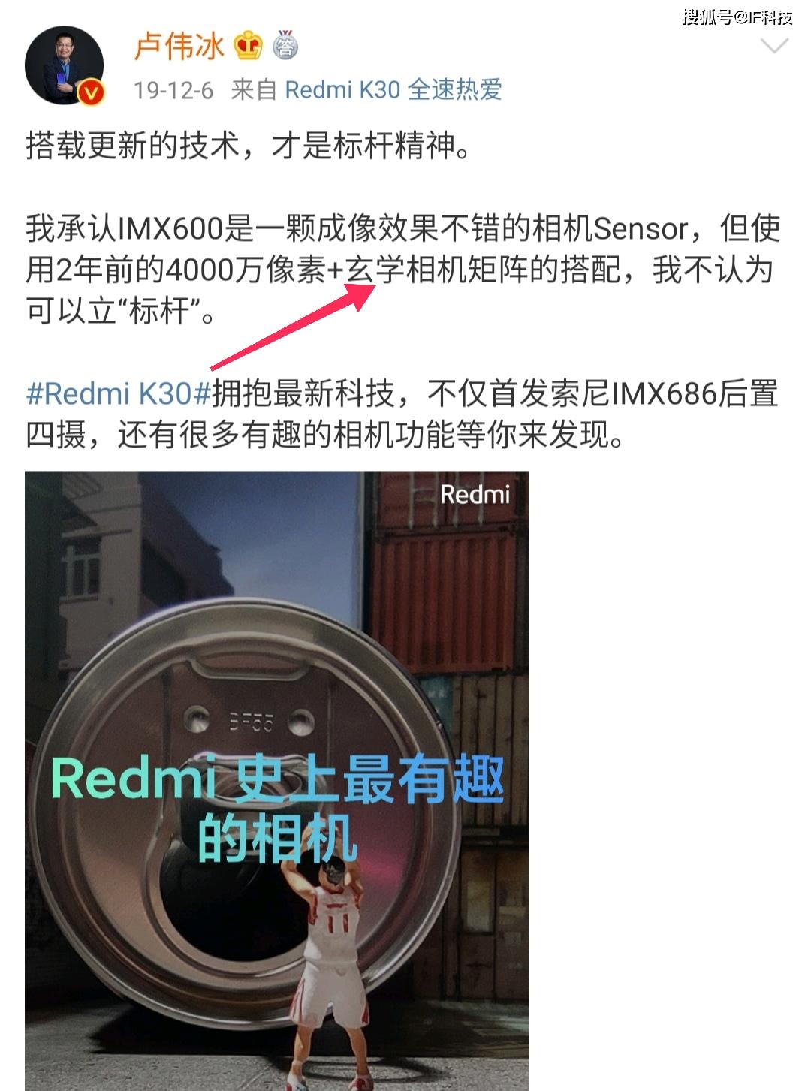
Task: Tap the IMX600 paragraph text
Action: (403, 270)
